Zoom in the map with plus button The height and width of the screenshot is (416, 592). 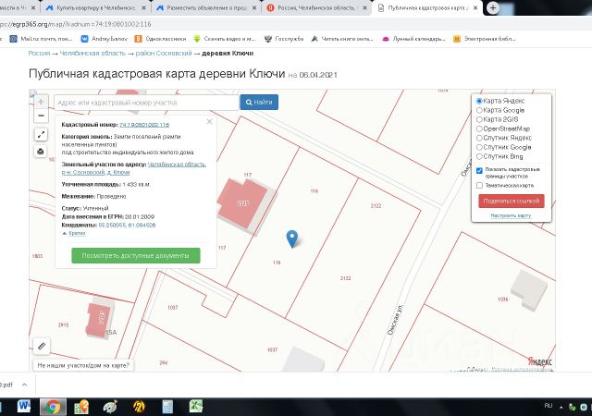[x=41, y=102]
